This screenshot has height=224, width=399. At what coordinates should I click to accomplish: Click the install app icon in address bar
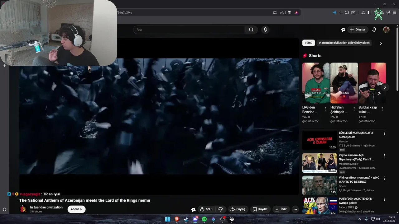[275, 13]
